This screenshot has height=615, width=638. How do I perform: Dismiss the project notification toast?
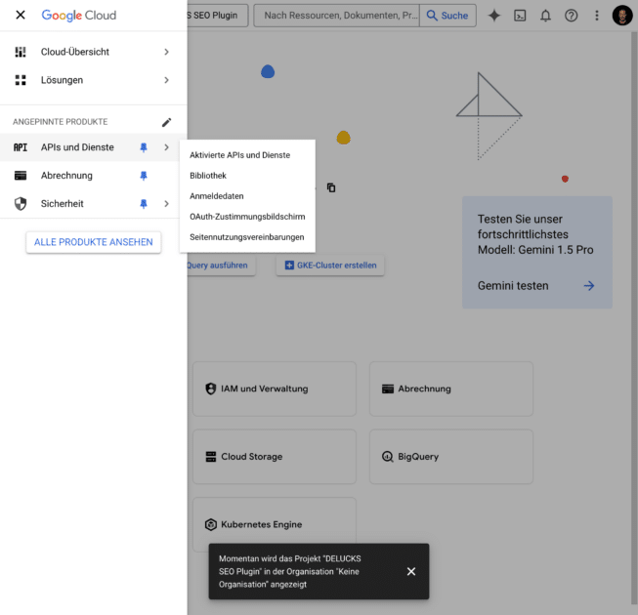[x=411, y=571]
